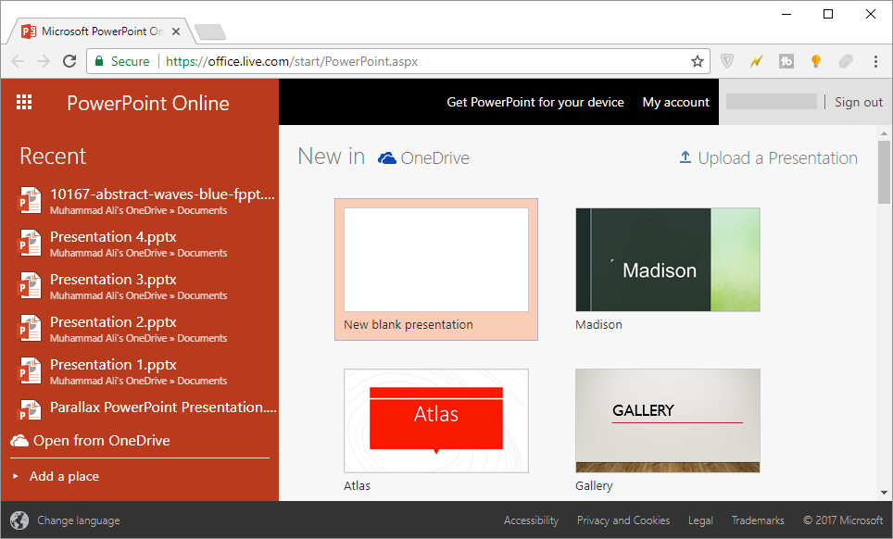The height and width of the screenshot is (539, 893).
Task: Click Add a place label
Action: [x=64, y=476]
